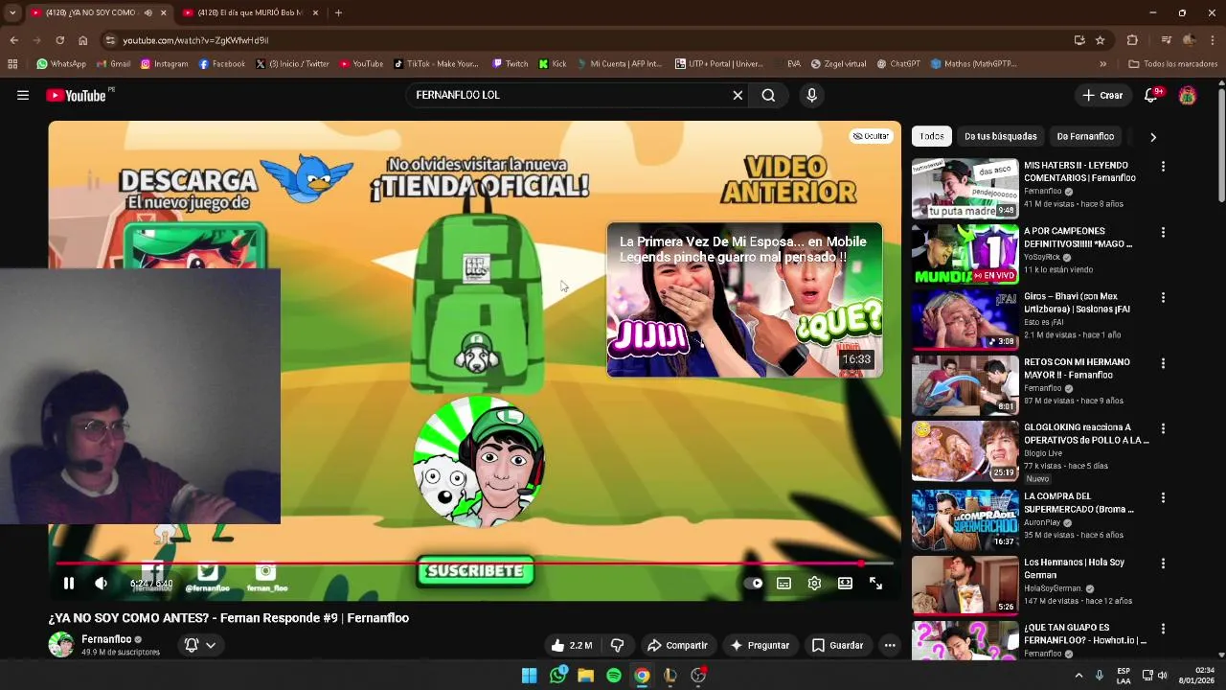Click the Guardar button
1226x690 pixels.
tap(837, 645)
